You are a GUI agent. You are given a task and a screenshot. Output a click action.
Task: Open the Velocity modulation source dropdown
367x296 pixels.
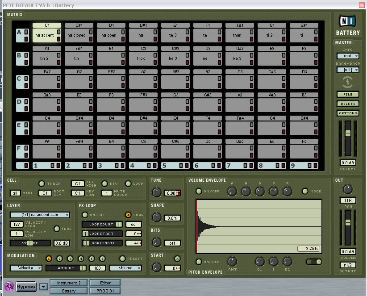[26, 268]
